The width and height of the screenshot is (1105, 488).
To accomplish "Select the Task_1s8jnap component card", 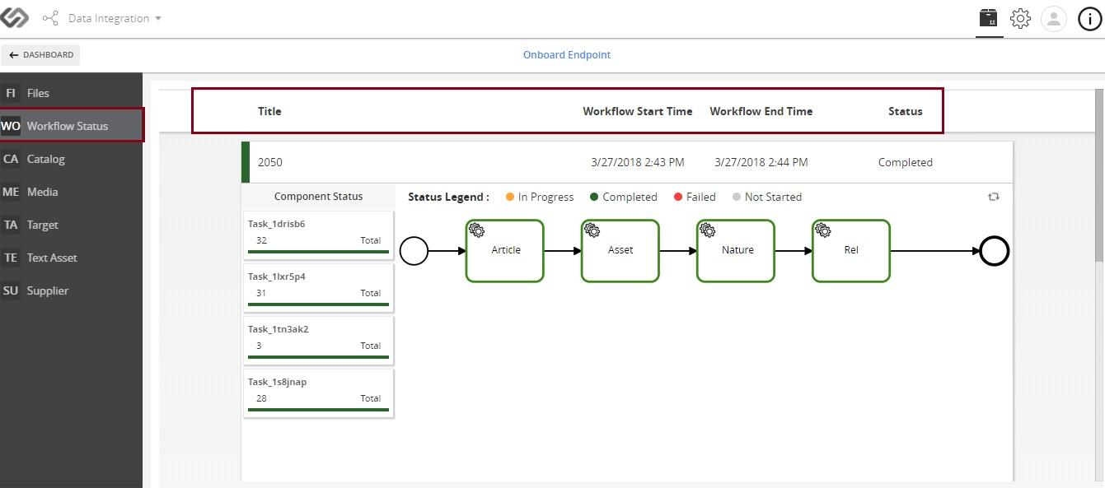I will (318, 393).
